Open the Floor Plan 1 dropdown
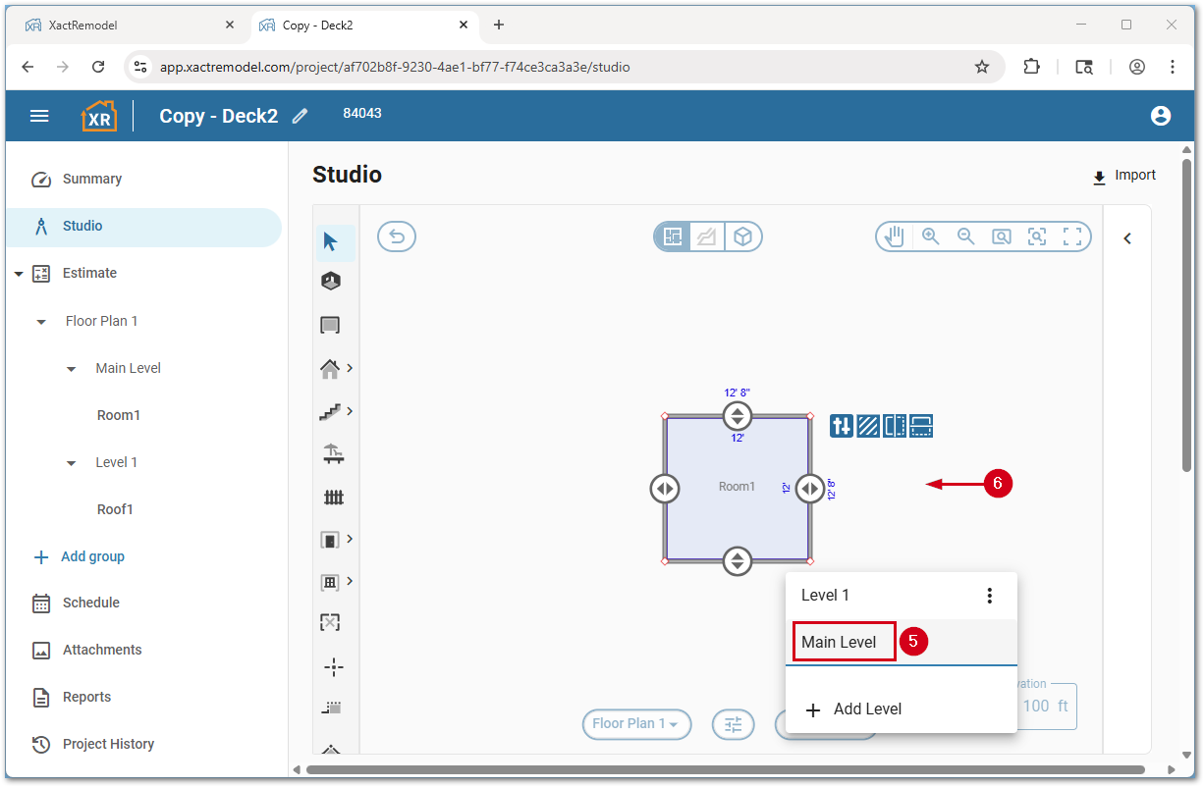1204x787 pixels. tap(636, 724)
